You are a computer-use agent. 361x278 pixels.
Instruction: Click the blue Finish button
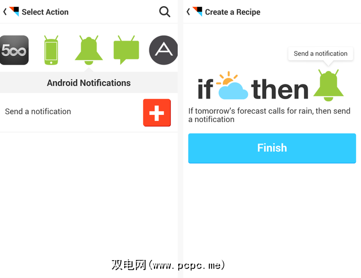272,148
